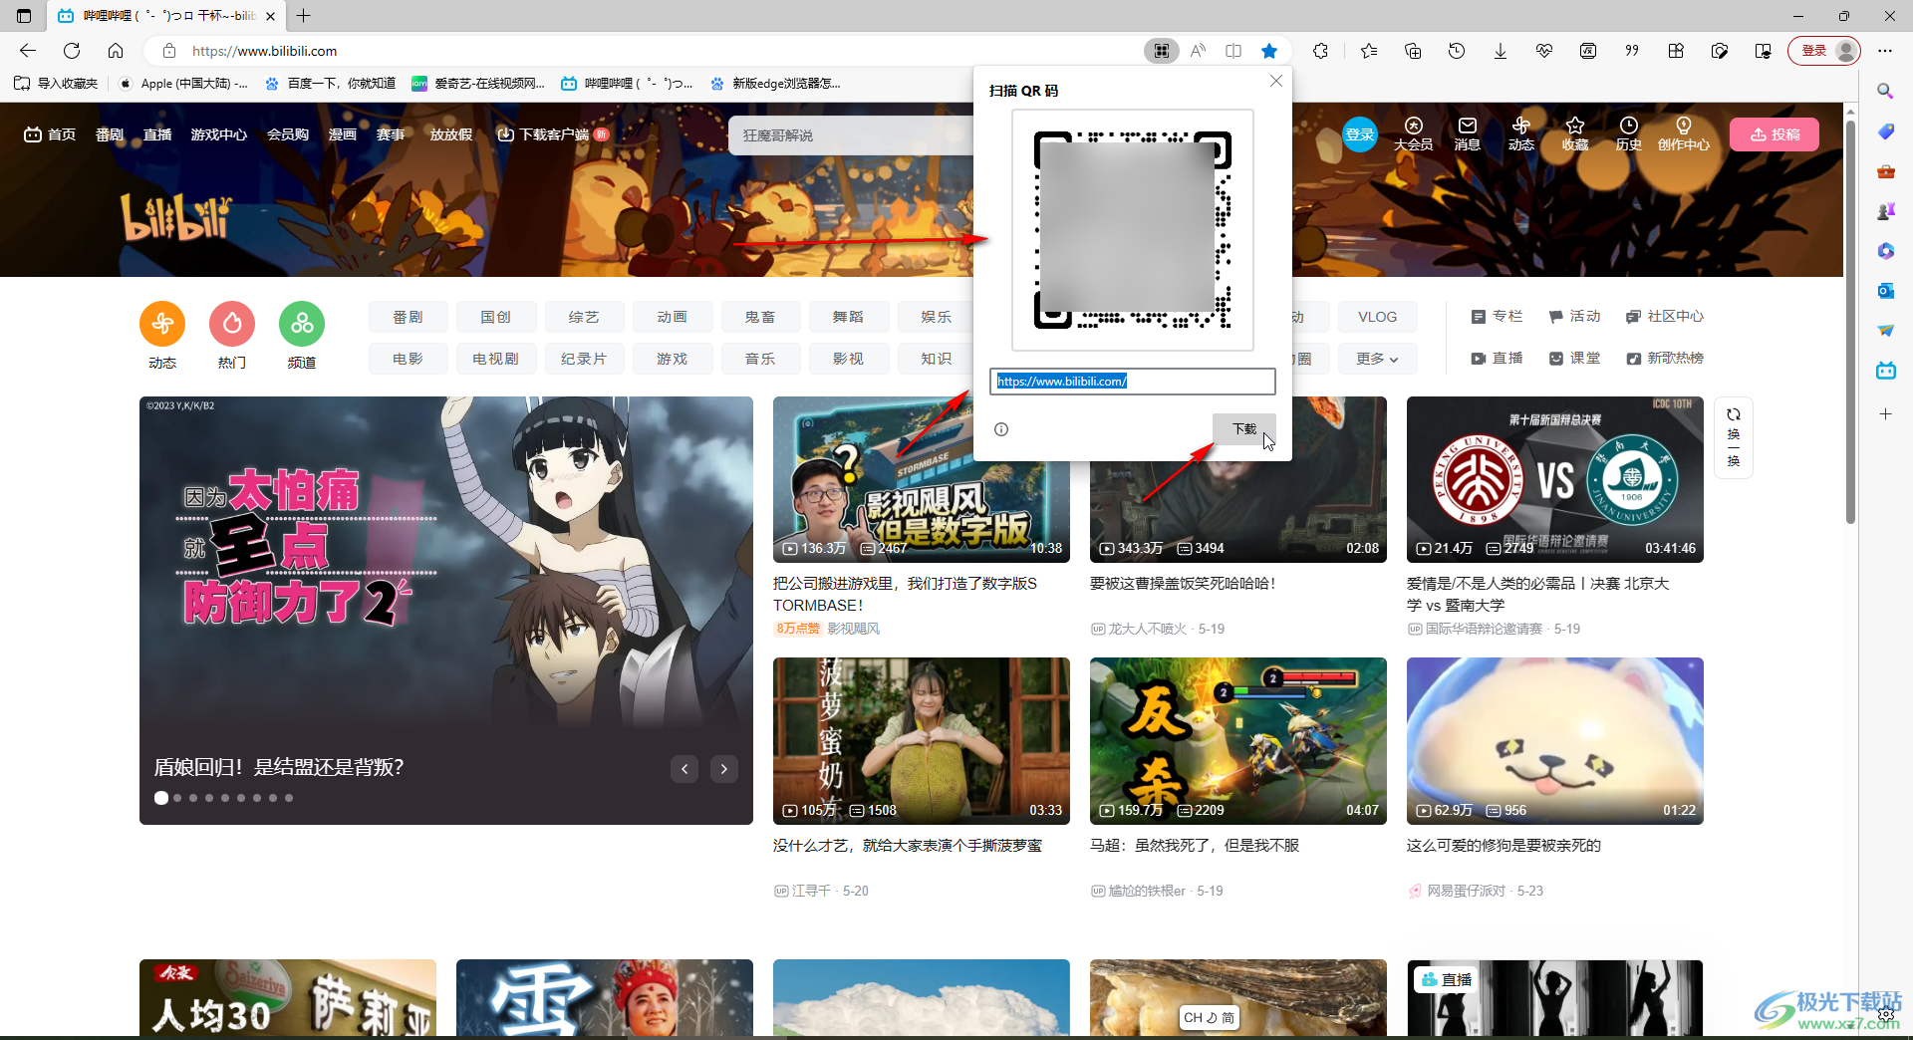
Task: Click the Math Solver icon in toolbar
Action: coord(1588,51)
